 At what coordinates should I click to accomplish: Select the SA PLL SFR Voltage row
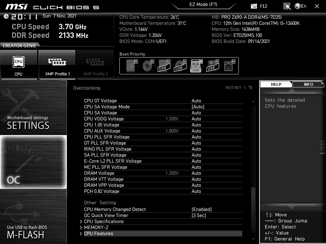[x=163, y=155]
